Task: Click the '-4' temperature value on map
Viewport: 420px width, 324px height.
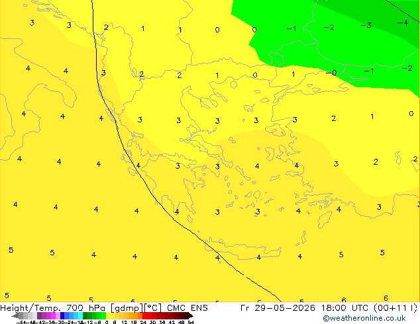Action: tap(403, 23)
